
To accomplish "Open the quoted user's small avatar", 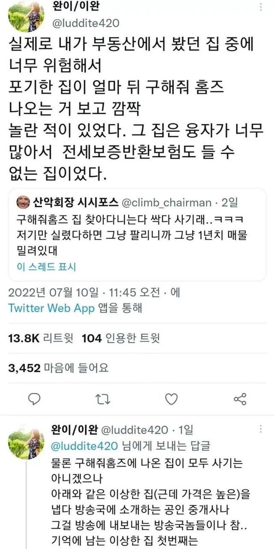I will point(22,202).
